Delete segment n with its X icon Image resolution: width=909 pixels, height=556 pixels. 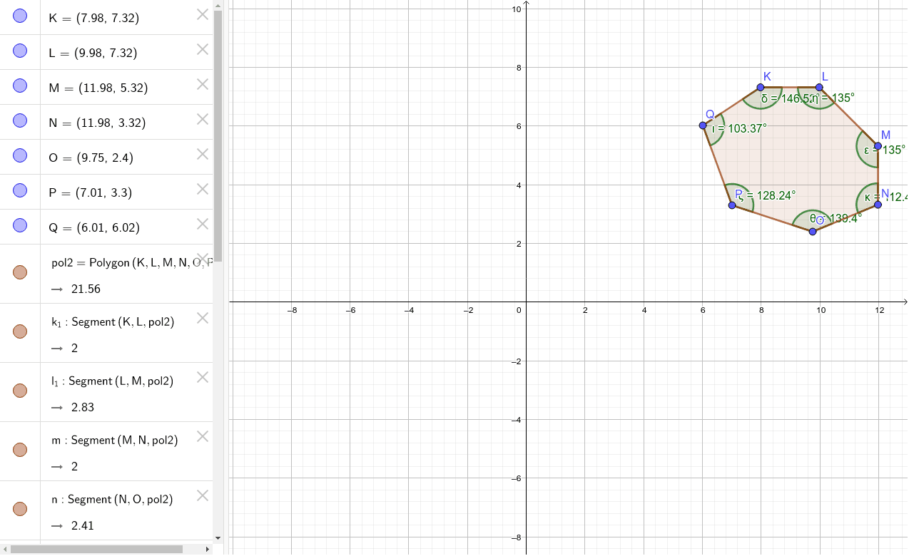click(x=203, y=495)
